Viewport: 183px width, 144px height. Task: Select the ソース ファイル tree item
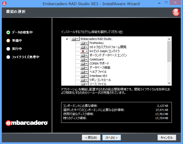click(x=98, y=84)
